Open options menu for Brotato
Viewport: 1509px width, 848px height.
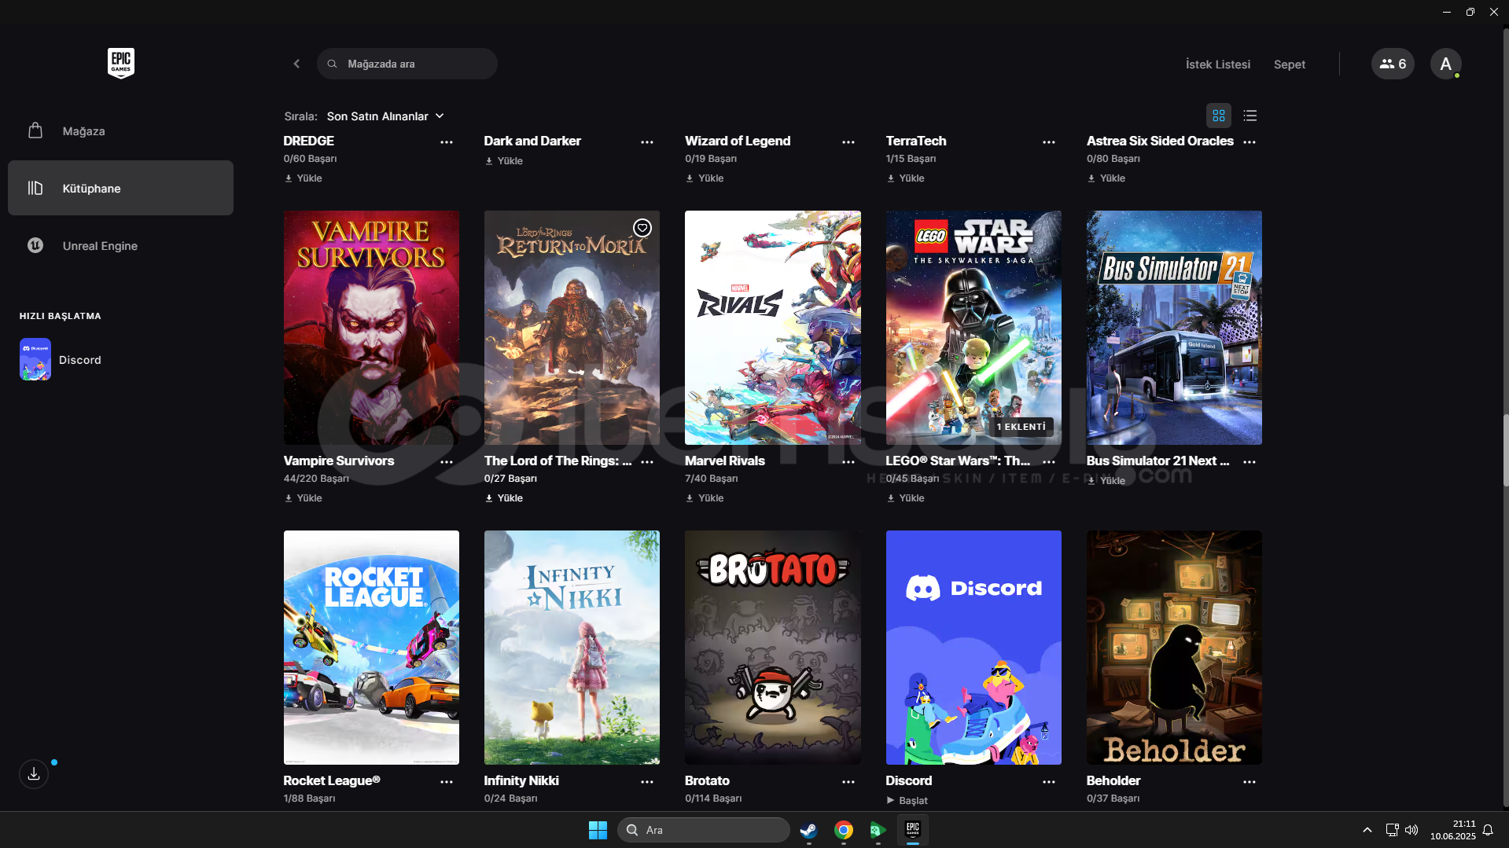point(848,782)
